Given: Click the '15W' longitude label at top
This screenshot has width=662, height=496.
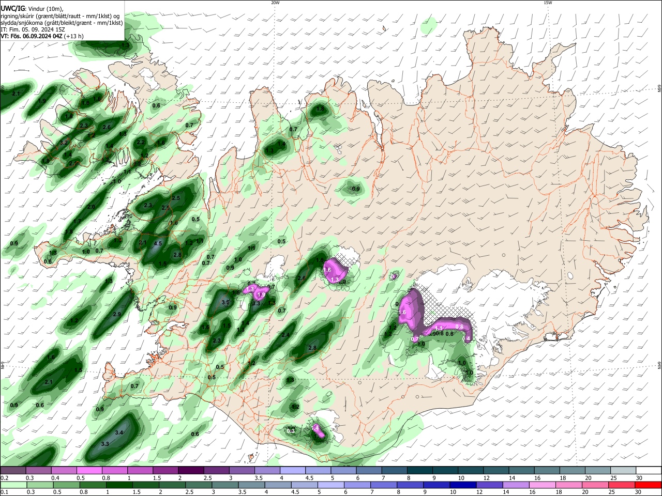Looking at the screenshot, I should [548, 3].
